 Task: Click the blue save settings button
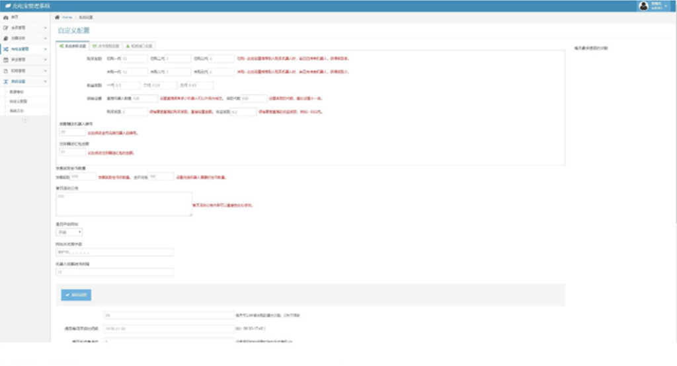click(76, 295)
